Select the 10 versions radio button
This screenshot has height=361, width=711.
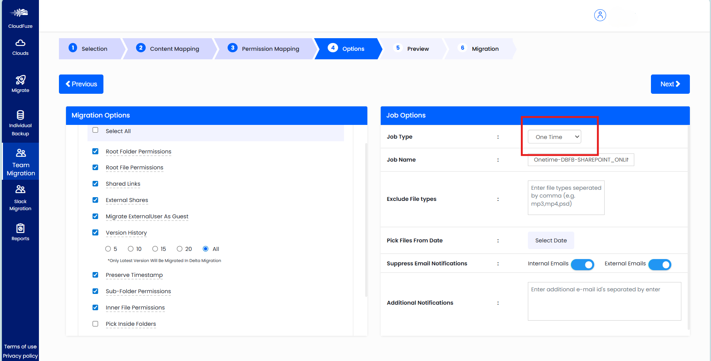tap(132, 249)
